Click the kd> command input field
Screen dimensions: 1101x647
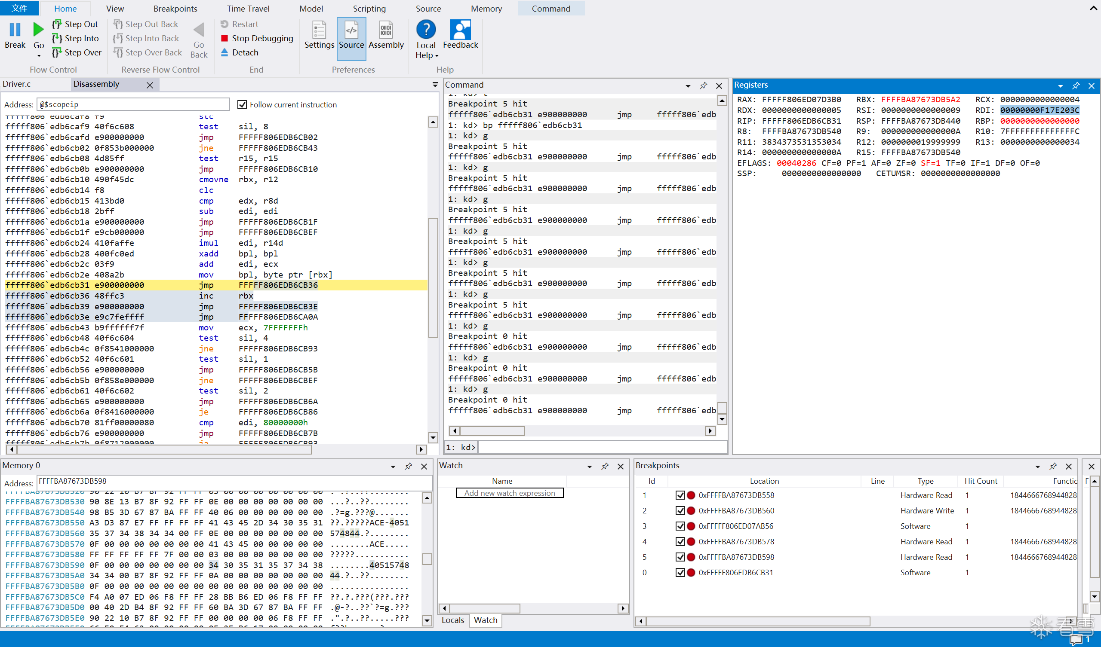coord(602,447)
